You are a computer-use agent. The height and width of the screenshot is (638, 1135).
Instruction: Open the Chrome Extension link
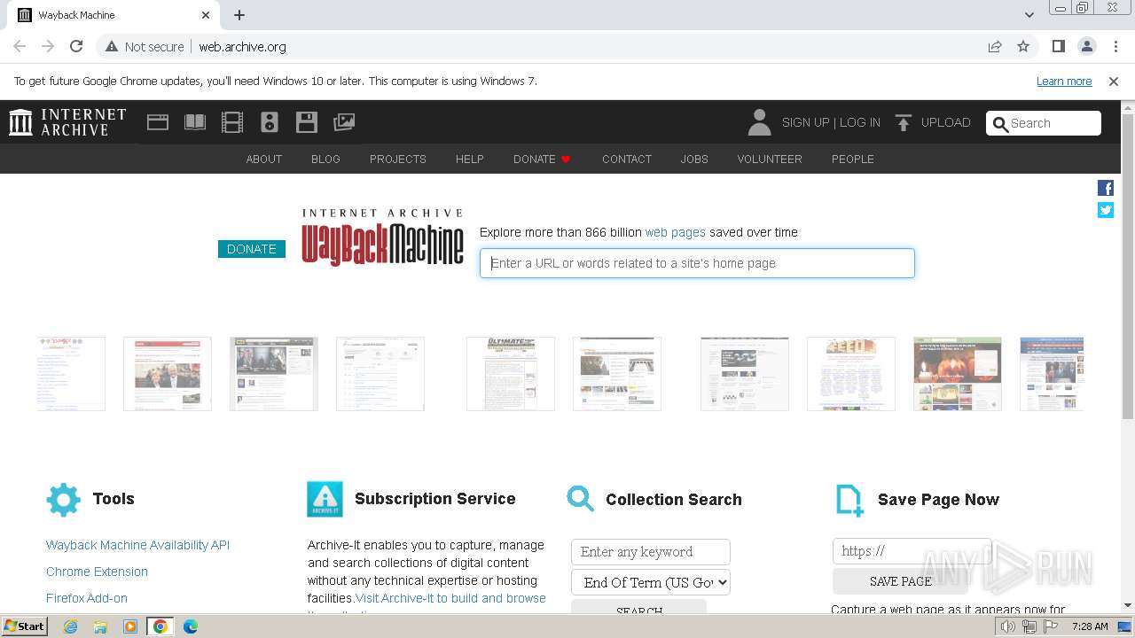click(x=97, y=572)
